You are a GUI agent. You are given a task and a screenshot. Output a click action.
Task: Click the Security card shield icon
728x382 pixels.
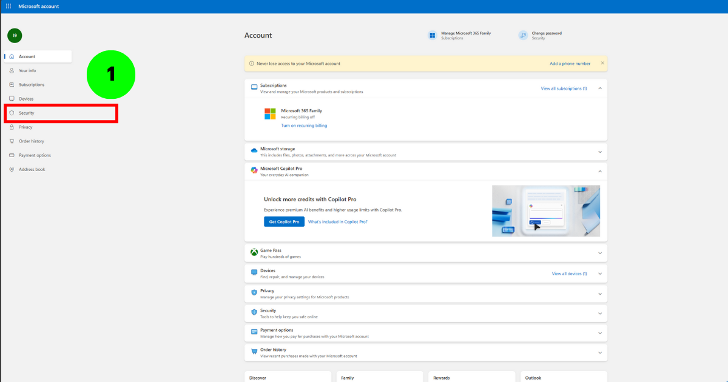point(254,312)
